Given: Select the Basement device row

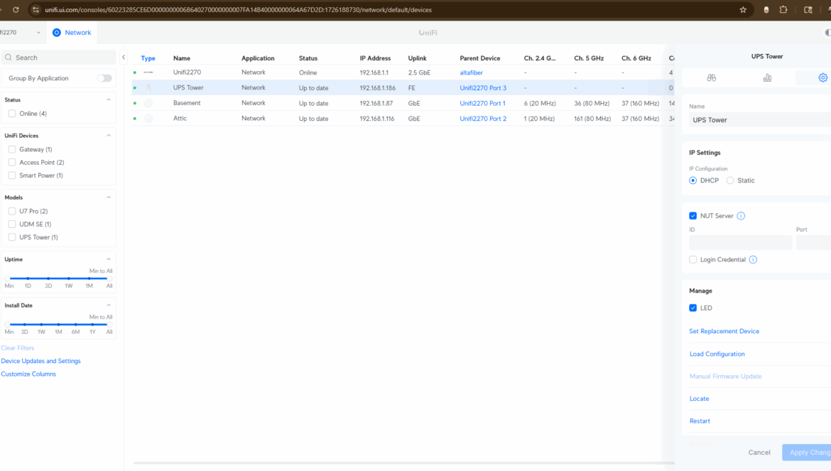Looking at the screenshot, I should [x=187, y=103].
